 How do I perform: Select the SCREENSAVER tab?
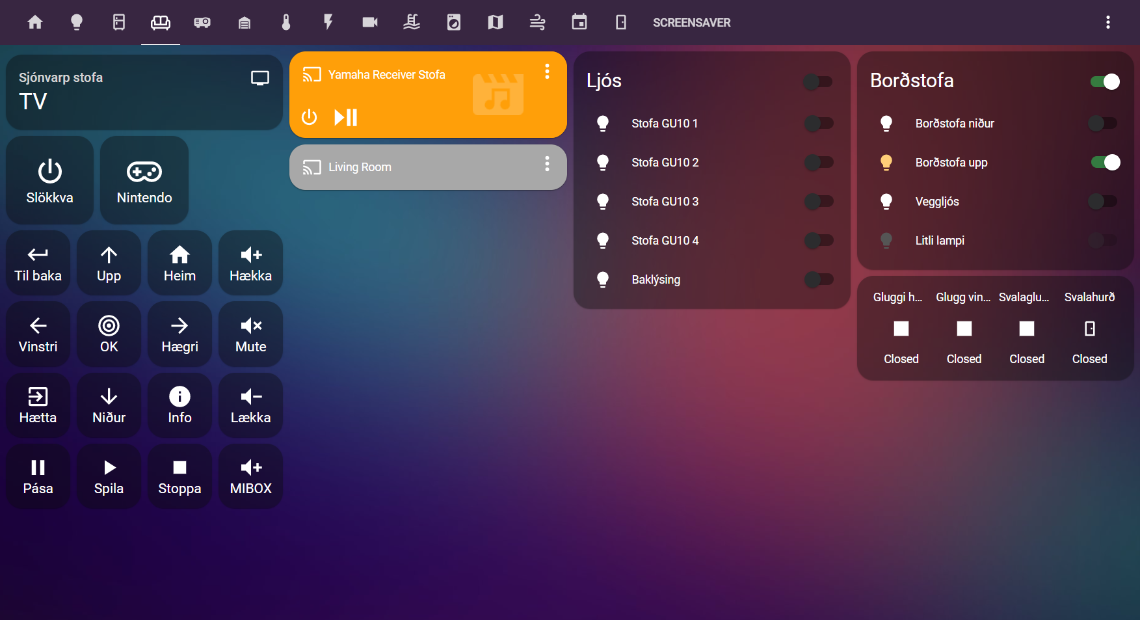pos(691,23)
